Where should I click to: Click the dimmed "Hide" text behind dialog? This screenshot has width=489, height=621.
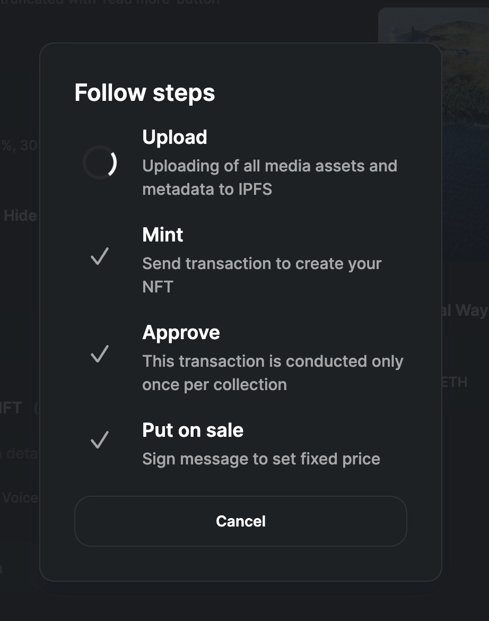(x=20, y=216)
